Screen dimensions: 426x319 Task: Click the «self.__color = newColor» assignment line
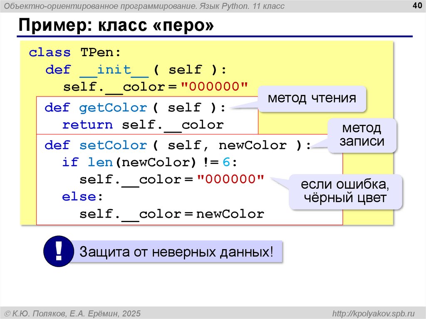[171, 214]
